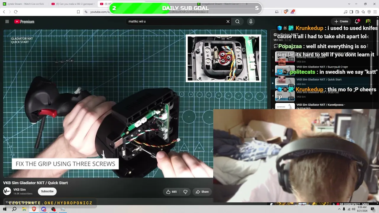Like the video with thumbs up
The width and height of the screenshot is (379, 213).
(x=171, y=192)
